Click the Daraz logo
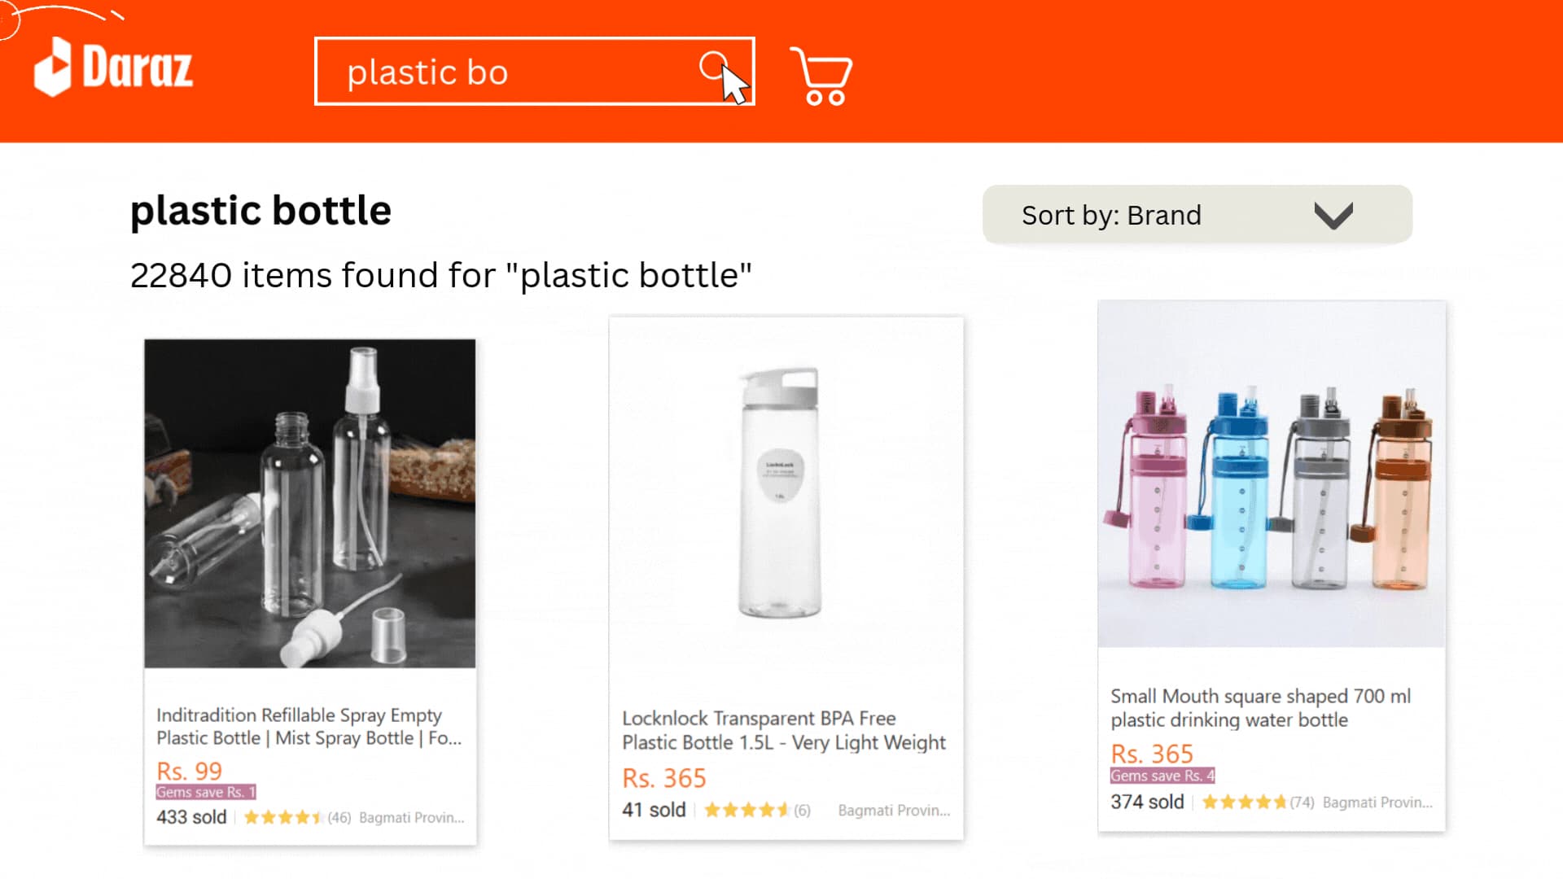 (x=113, y=68)
